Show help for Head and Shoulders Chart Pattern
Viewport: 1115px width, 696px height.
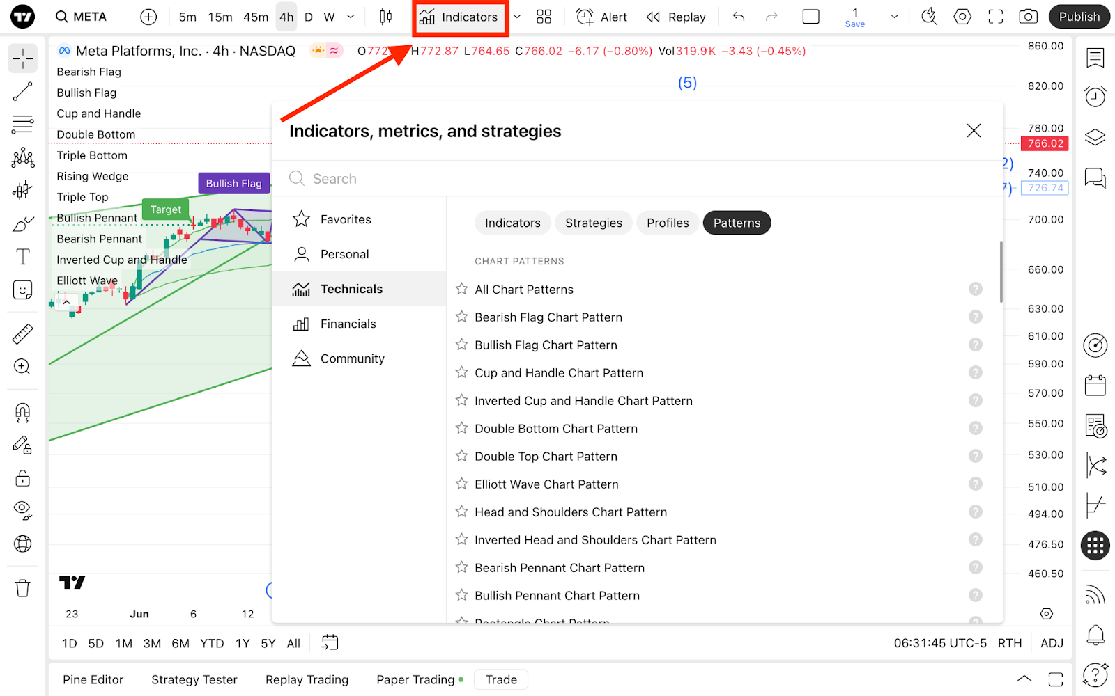click(976, 512)
